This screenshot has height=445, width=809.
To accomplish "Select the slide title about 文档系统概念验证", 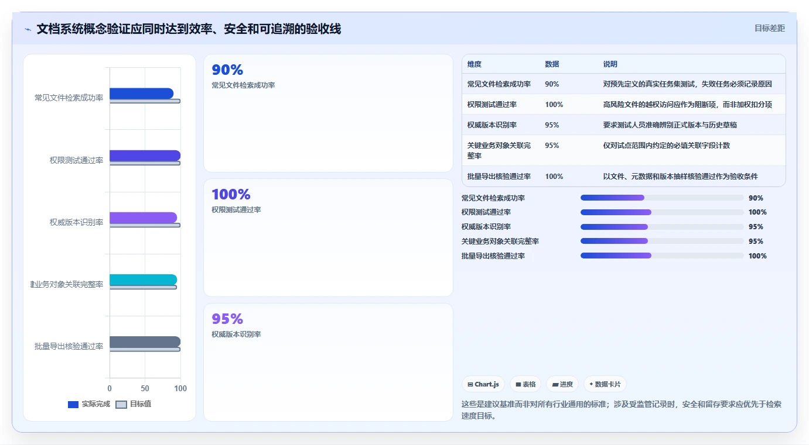I will [189, 29].
